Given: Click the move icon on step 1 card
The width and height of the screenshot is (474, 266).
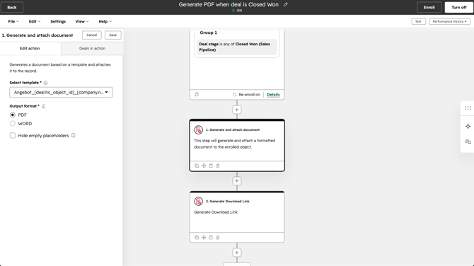Looking at the screenshot, I should [204, 166].
